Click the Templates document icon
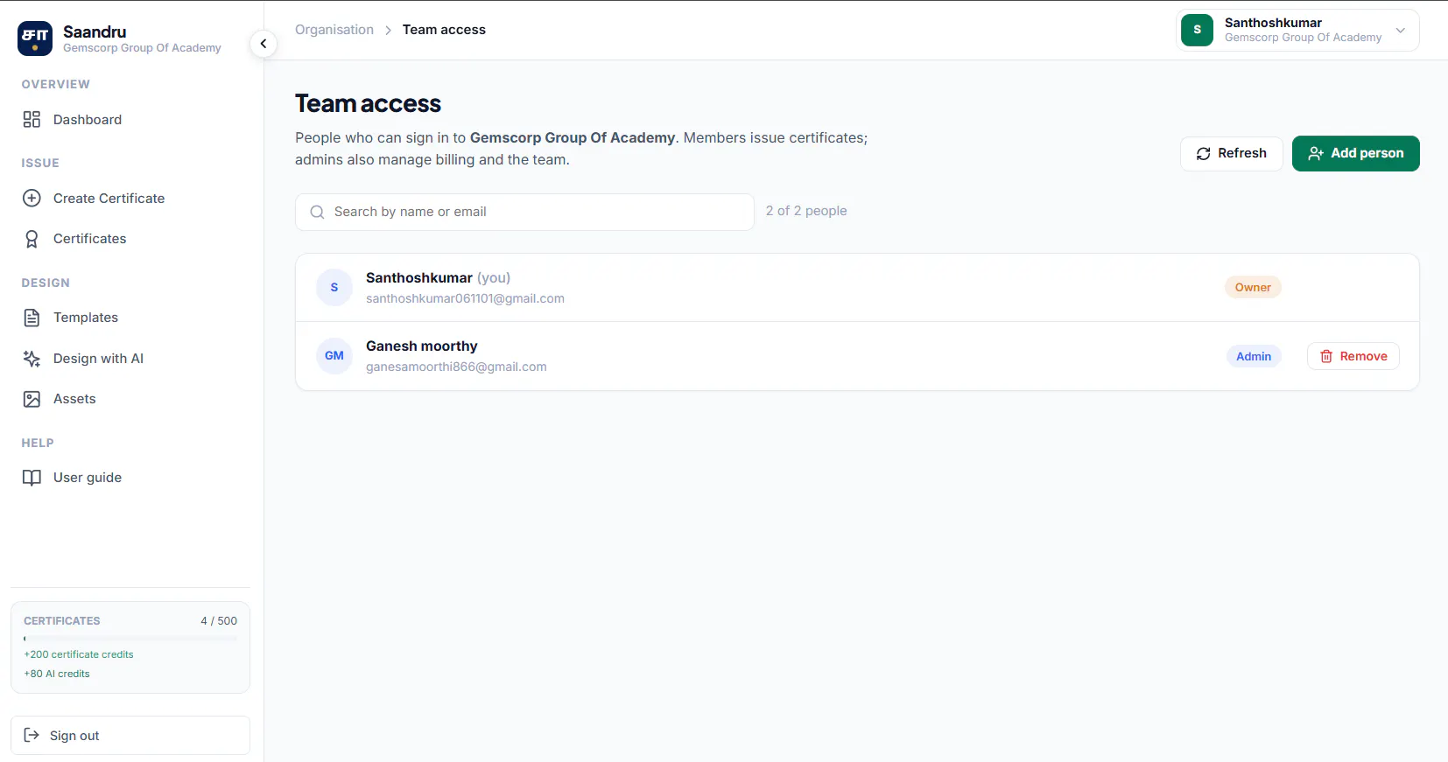The image size is (1448, 762). [32, 318]
